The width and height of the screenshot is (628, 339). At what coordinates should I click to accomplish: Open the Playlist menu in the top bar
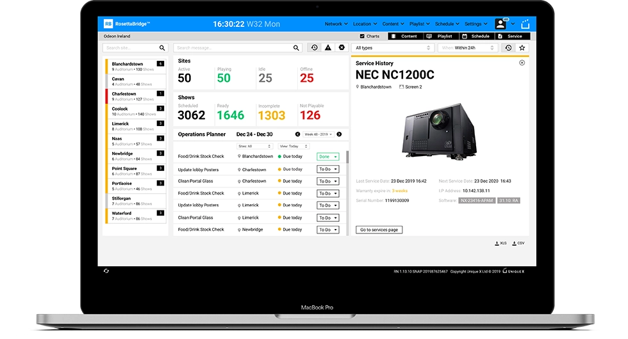[419, 24]
